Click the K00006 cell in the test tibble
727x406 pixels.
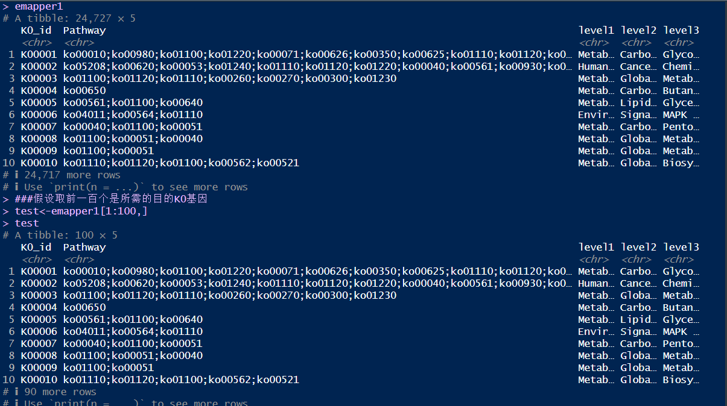click(x=39, y=331)
